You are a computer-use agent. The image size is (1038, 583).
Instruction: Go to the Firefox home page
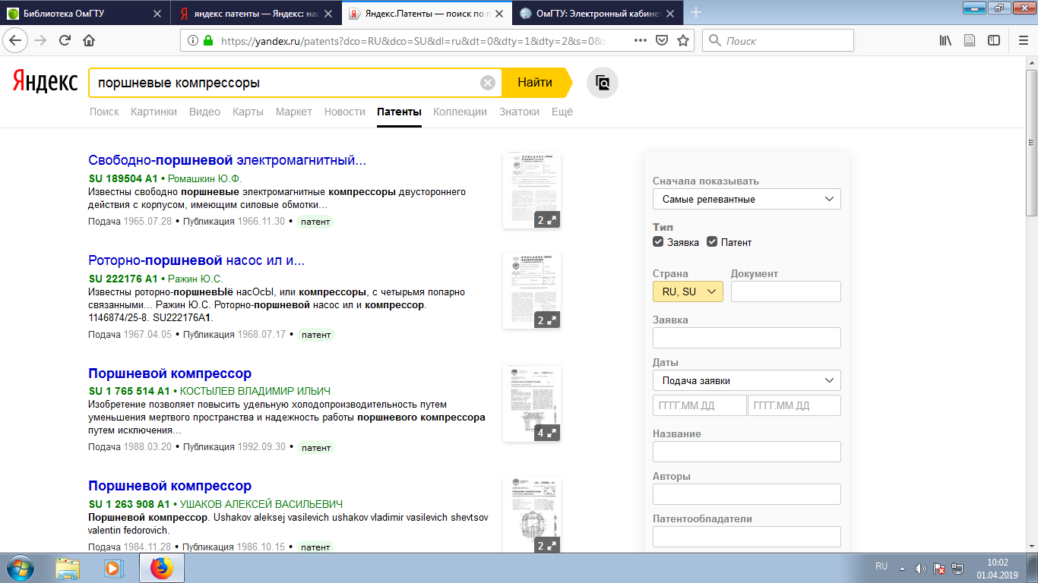coord(89,40)
